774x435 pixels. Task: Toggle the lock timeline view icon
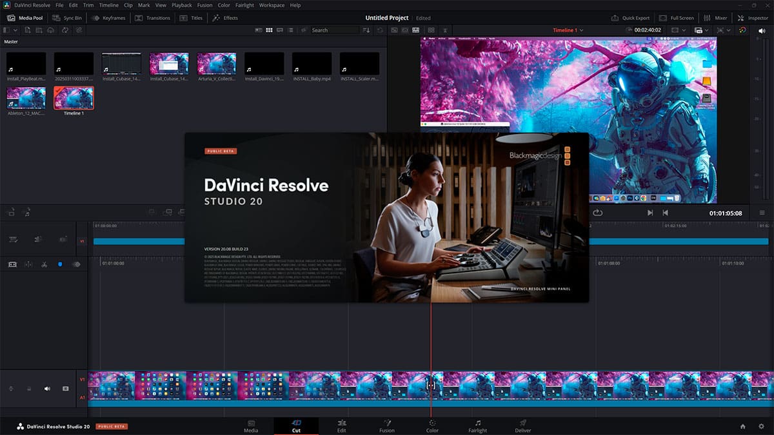(12, 264)
